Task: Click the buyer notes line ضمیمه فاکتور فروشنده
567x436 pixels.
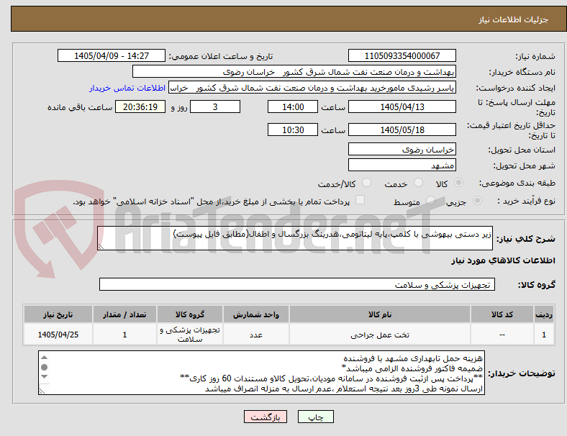Action: [x=412, y=368]
